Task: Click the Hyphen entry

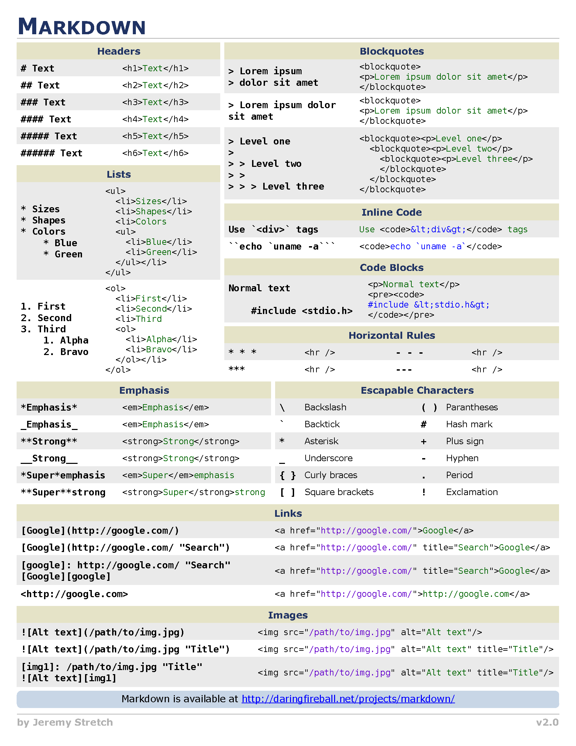Action: click(462, 458)
